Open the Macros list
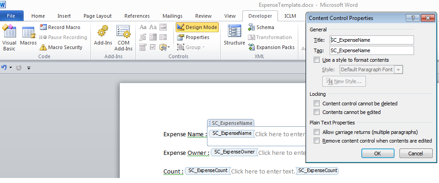This screenshot has width=439, height=183. tap(28, 37)
